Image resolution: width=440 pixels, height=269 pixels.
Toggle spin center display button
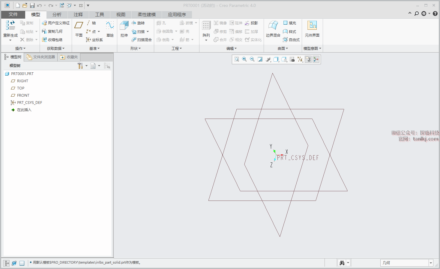tap(316, 59)
